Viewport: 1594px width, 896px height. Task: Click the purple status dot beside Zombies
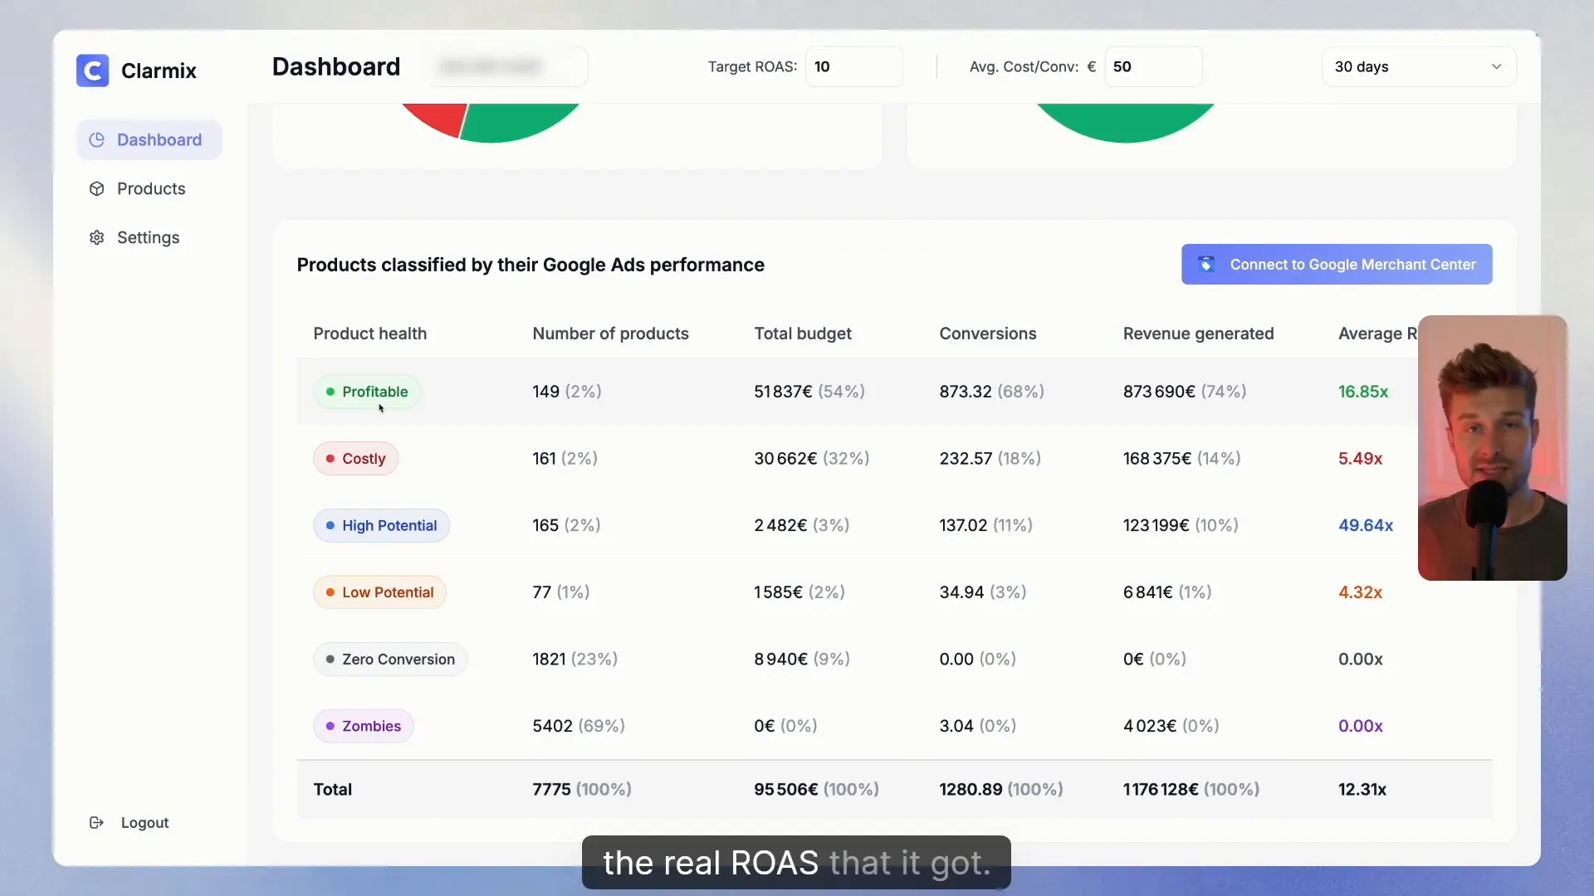click(331, 726)
